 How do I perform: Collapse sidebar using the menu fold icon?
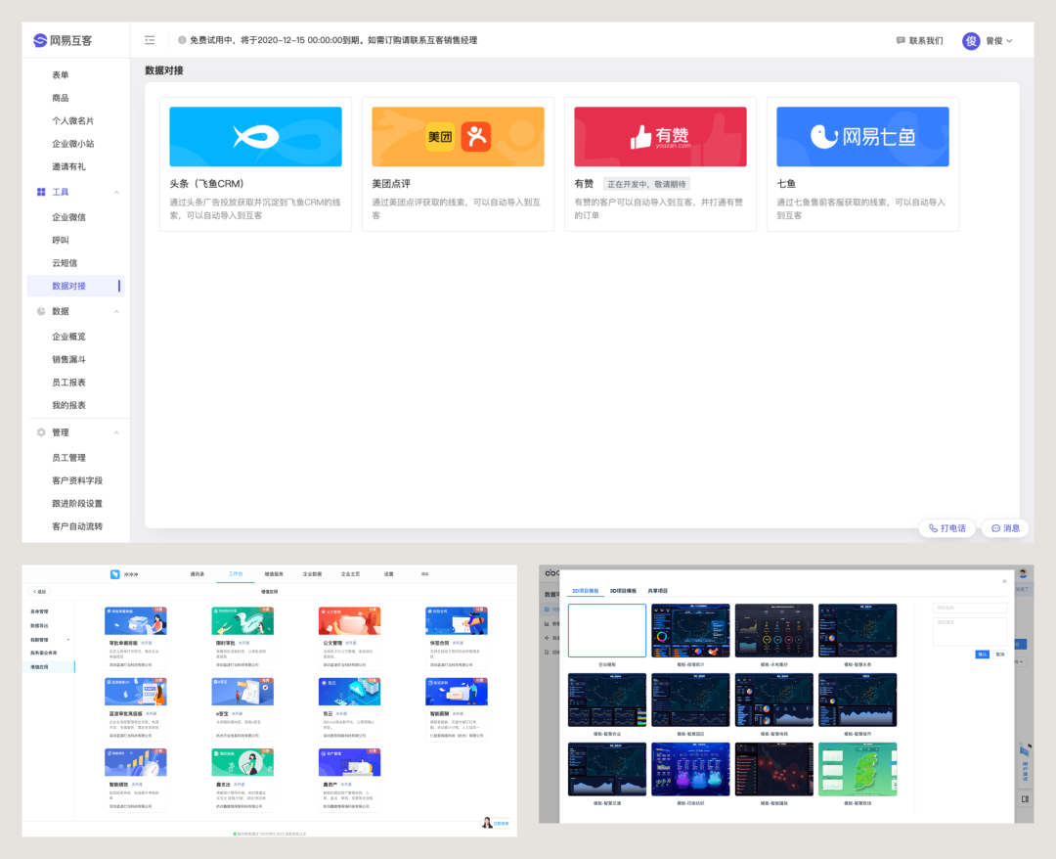150,40
